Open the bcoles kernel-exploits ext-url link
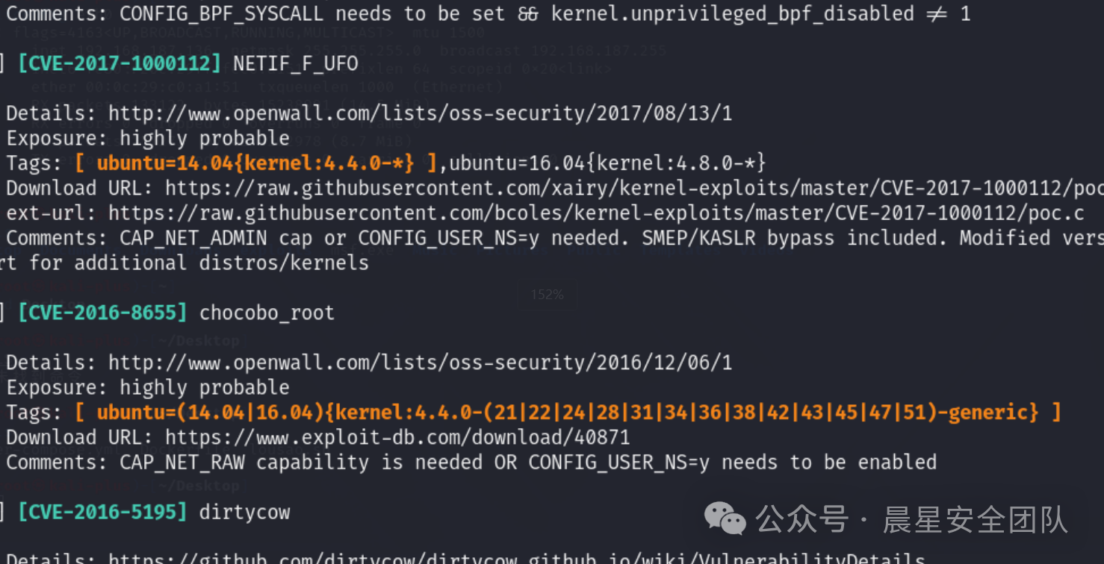This screenshot has width=1104, height=564. [x=596, y=213]
